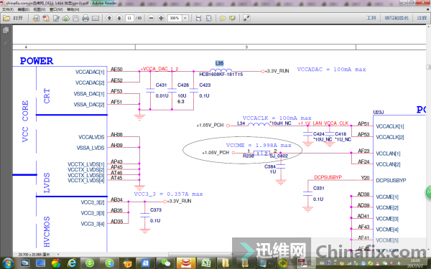The width and height of the screenshot is (431, 269).
Task: Click the POWER heading text
Action: coord(37,61)
